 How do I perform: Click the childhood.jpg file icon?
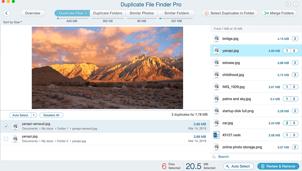pos(216,75)
